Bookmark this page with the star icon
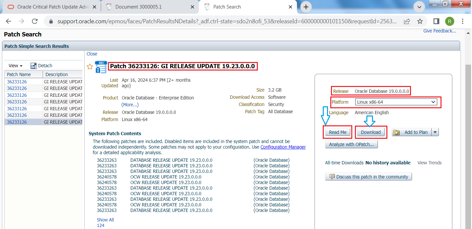472x229 pixels. (420, 21)
